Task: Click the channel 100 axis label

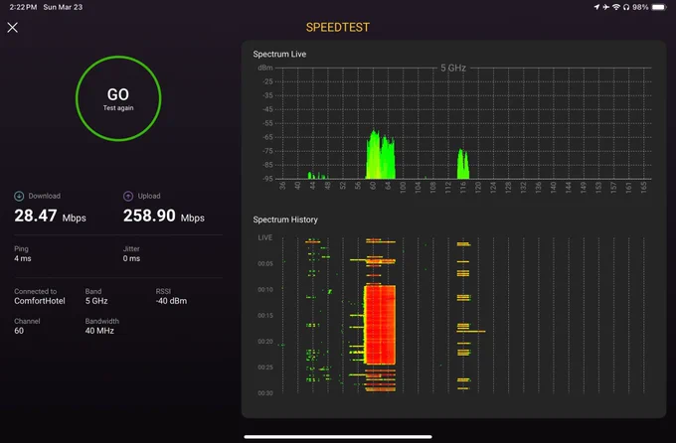Action: click(x=403, y=187)
